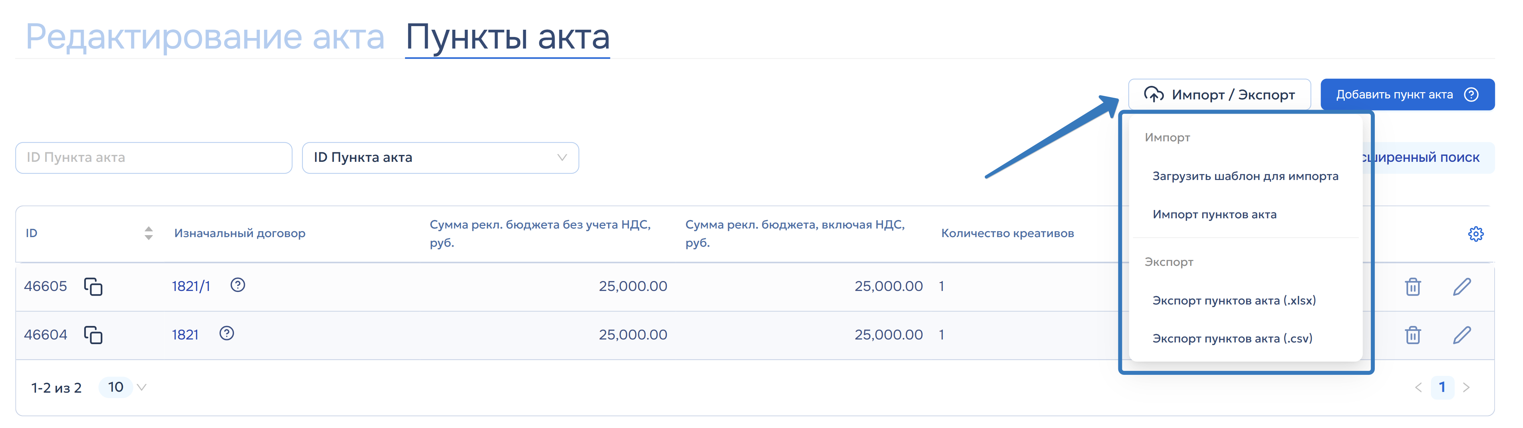Image resolution: width=1523 pixels, height=428 pixels.
Task: Switch to Редактирование акта tab
Action: (x=205, y=37)
